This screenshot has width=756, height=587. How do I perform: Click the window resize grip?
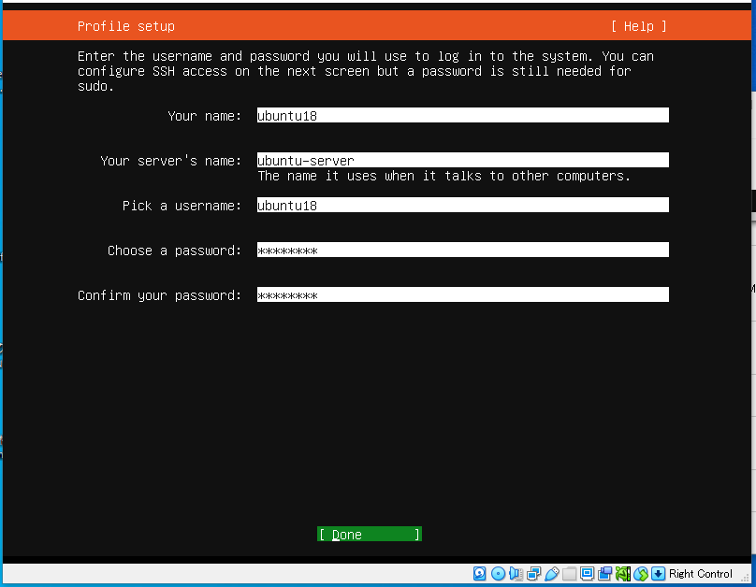(745, 578)
